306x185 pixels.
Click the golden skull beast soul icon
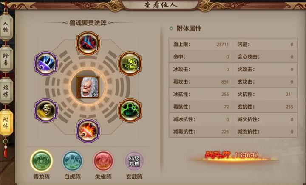46,110
